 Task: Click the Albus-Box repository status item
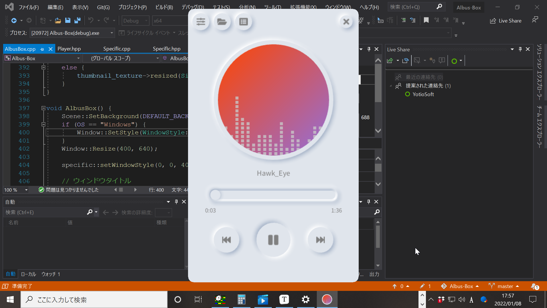(x=460, y=286)
